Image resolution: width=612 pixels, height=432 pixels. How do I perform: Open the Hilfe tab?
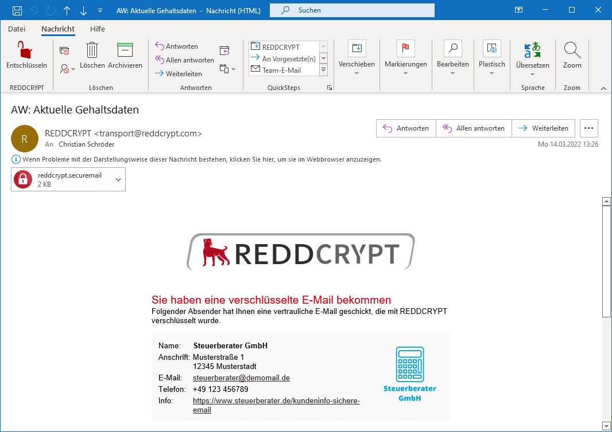click(97, 29)
